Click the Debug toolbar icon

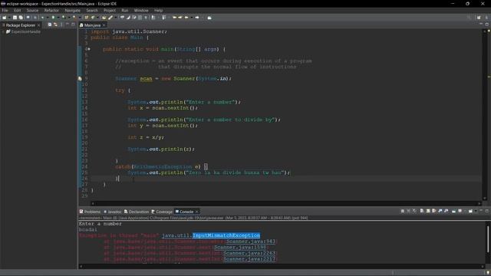pyautogui.click(x=43, y=18)
